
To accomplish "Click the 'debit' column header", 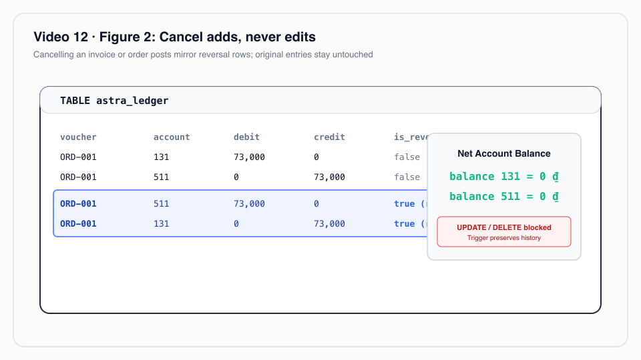I will (246, 137).
